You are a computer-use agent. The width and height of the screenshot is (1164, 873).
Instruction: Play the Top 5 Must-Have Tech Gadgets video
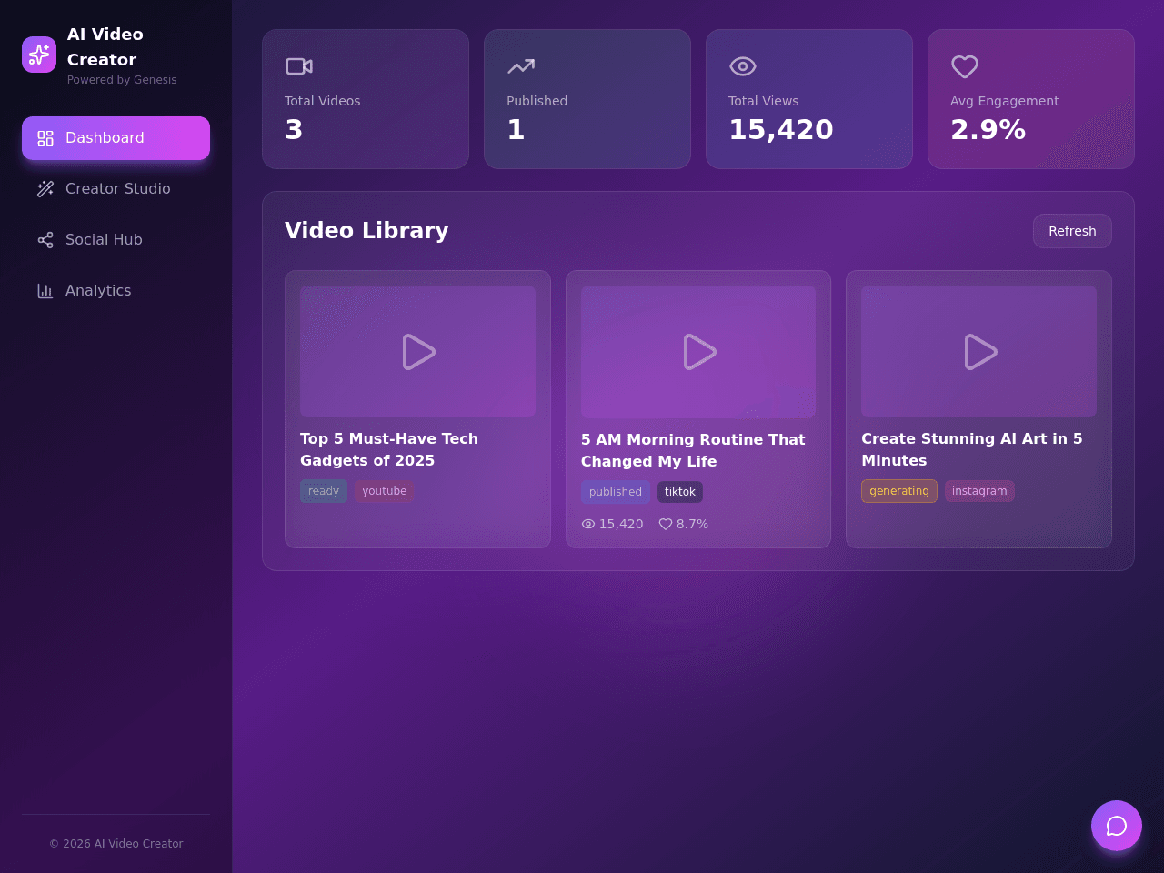418,352
